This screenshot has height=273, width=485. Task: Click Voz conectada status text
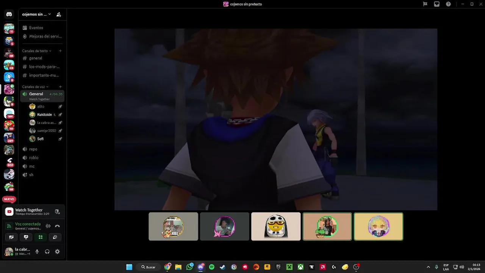click(28, 224)
